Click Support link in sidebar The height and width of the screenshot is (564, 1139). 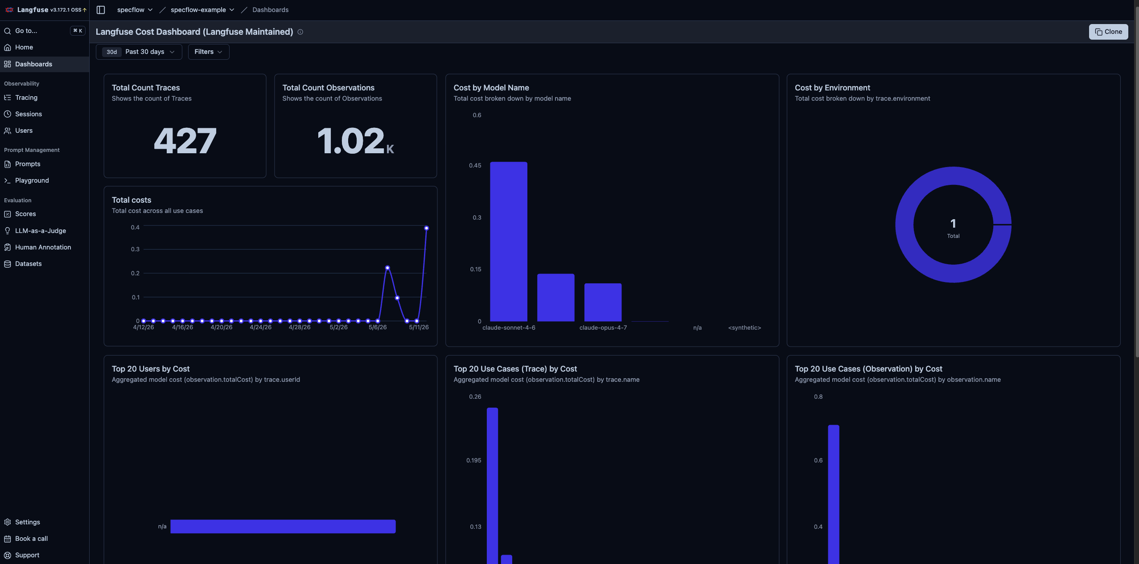pos(45,555)
